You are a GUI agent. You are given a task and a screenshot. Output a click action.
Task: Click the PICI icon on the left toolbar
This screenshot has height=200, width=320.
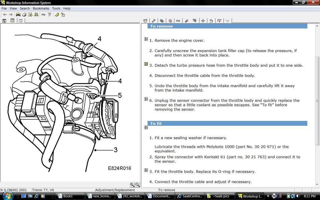point(43,14)
